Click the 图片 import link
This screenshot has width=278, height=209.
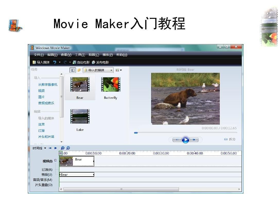click(41, 97)
